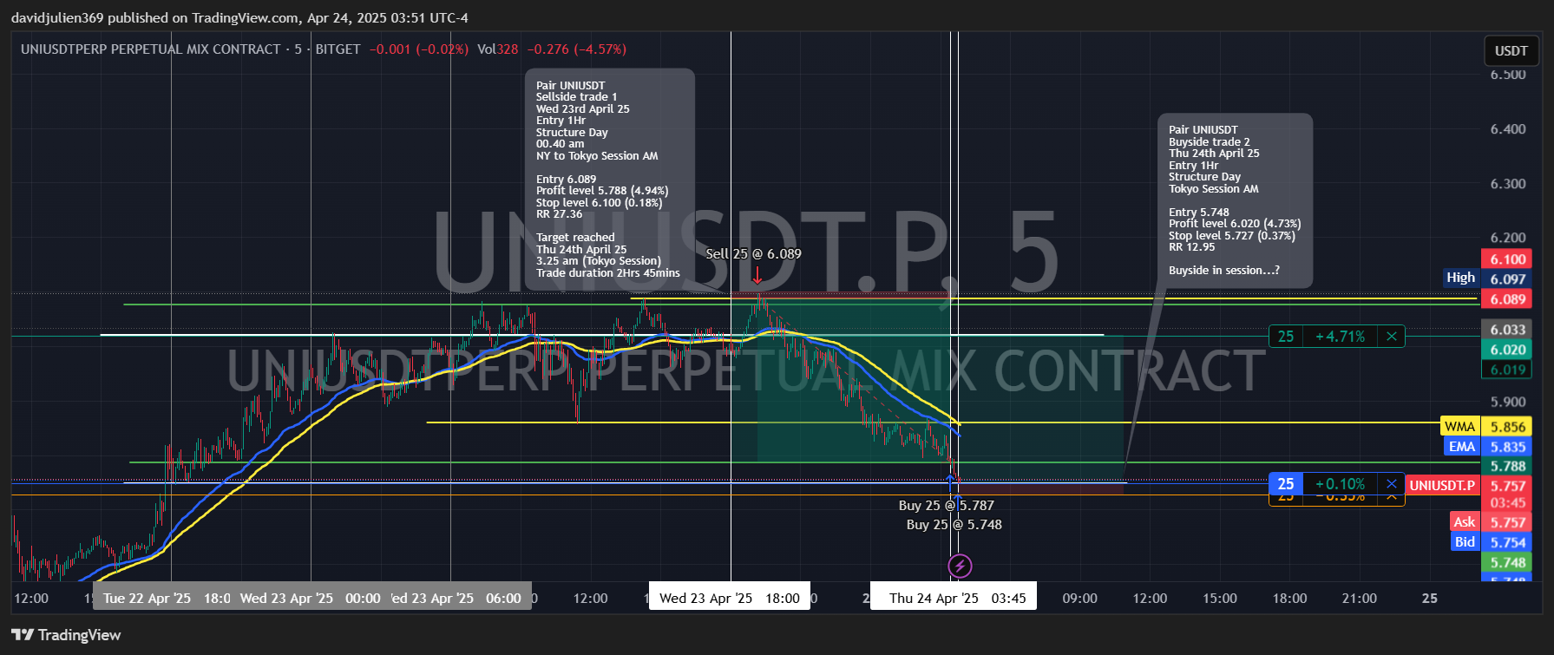1554x655 pixels.
Task: Click the 6.200 price scale label
Action: coord(1508,238)
